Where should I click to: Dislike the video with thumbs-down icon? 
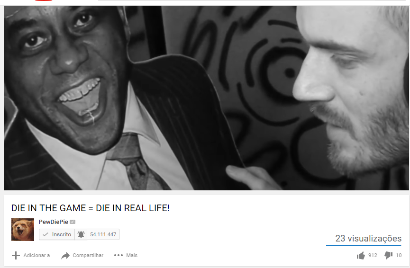pos(389,255)
